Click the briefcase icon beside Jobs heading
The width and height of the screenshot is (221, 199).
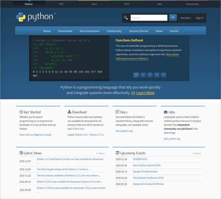tap(165, 112)
